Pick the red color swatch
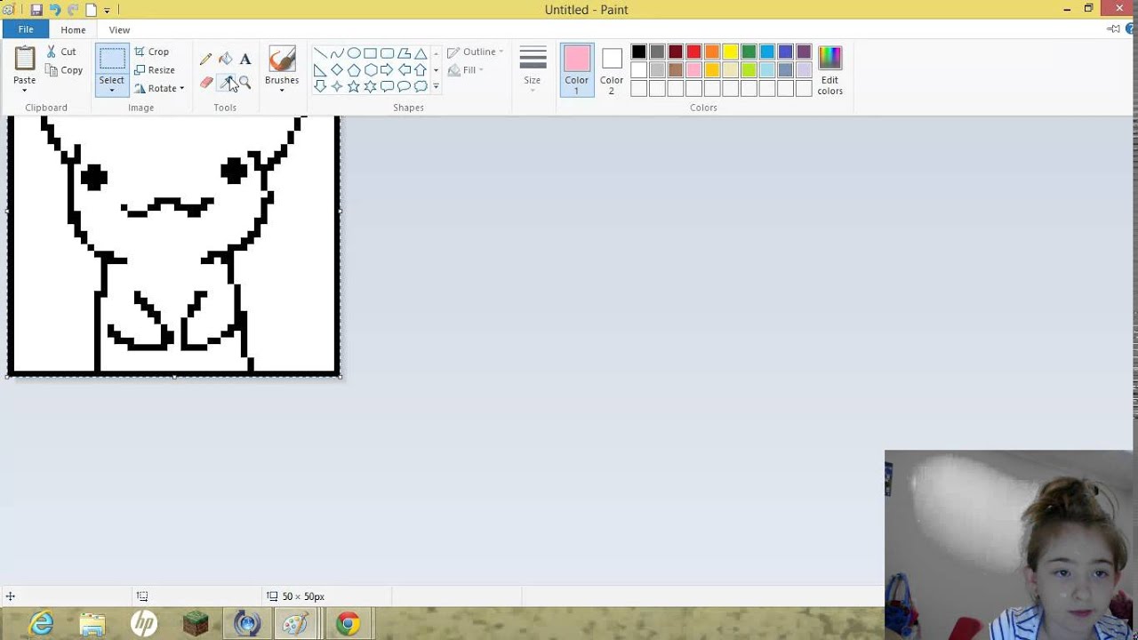 point(693,52)
